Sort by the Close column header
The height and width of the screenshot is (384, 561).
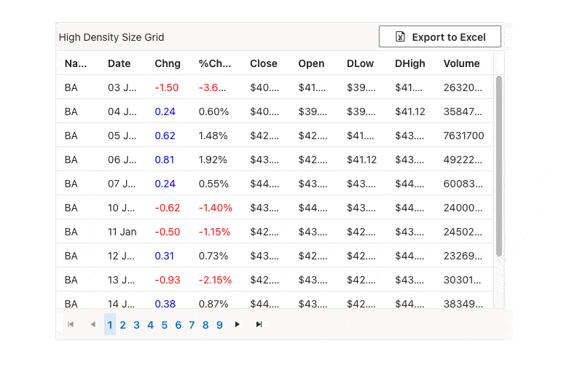pyautogui.click(x=264, y=63)
